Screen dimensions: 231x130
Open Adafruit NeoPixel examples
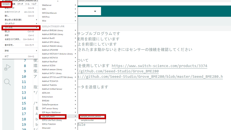pyautogui.click(x=58, y=62)
